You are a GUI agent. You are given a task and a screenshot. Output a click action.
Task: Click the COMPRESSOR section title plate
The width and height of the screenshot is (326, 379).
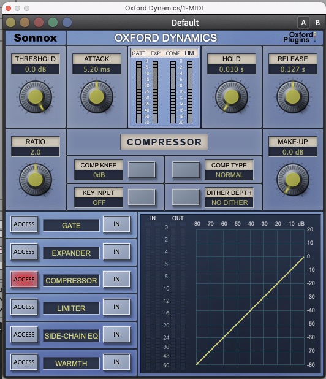point(164,142)
